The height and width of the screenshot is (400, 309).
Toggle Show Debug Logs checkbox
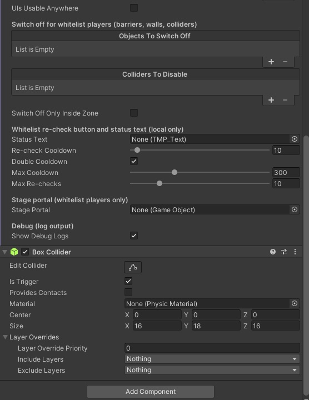pos(134,236)
